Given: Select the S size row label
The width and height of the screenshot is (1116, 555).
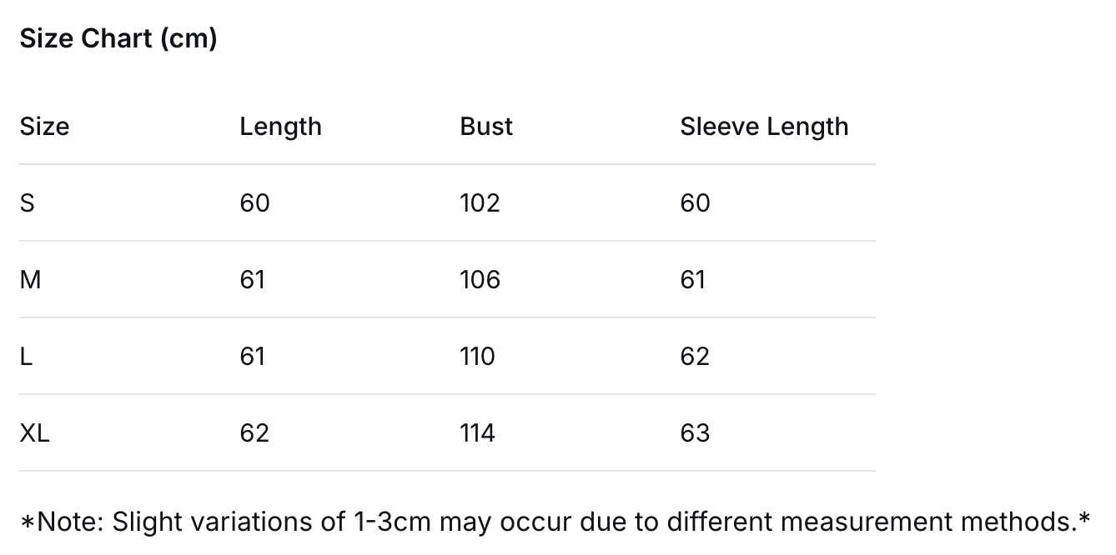Looking at the screenshot, I should (28, 203).
